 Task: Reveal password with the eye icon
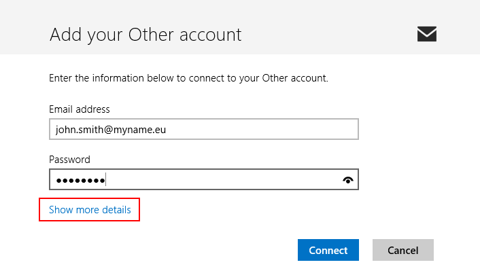coord(347,180)
